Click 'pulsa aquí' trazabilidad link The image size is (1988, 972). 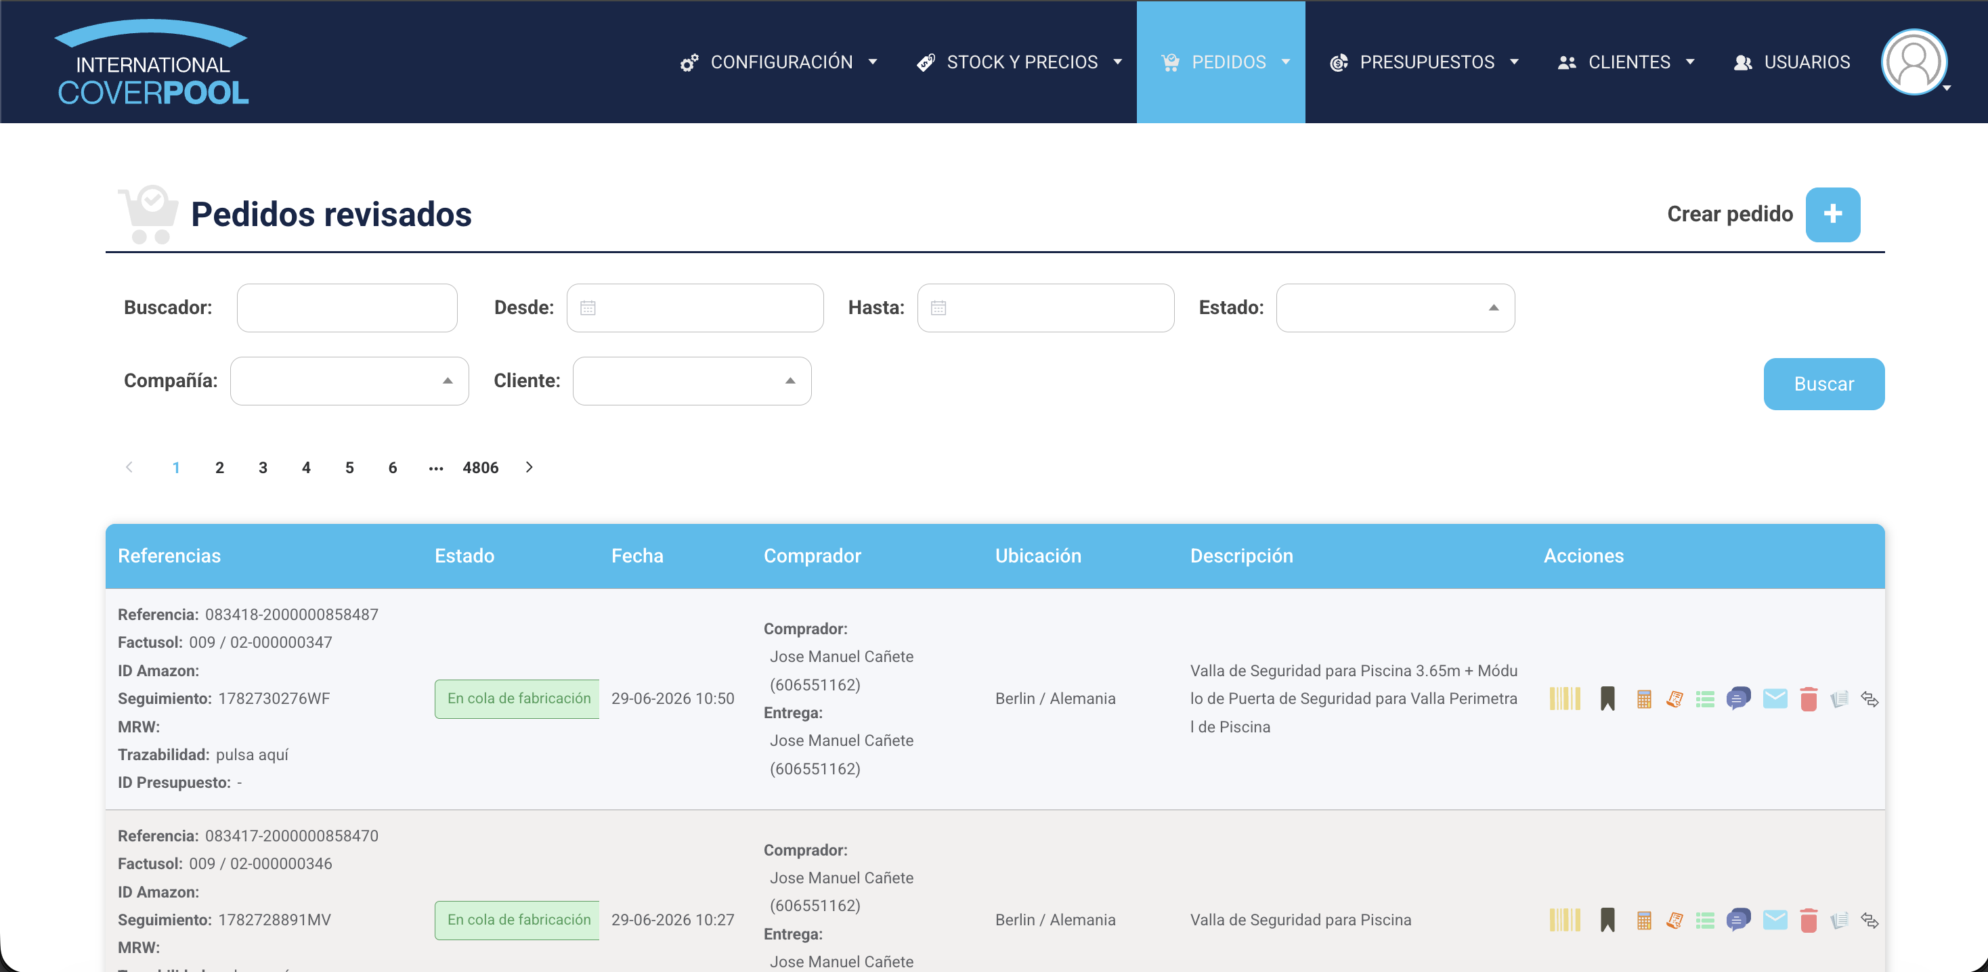coord(253,755)
